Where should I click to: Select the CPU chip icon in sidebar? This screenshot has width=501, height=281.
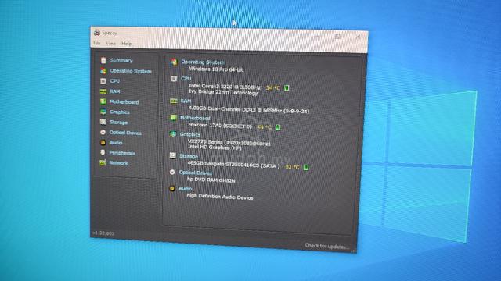coord(103,81)
